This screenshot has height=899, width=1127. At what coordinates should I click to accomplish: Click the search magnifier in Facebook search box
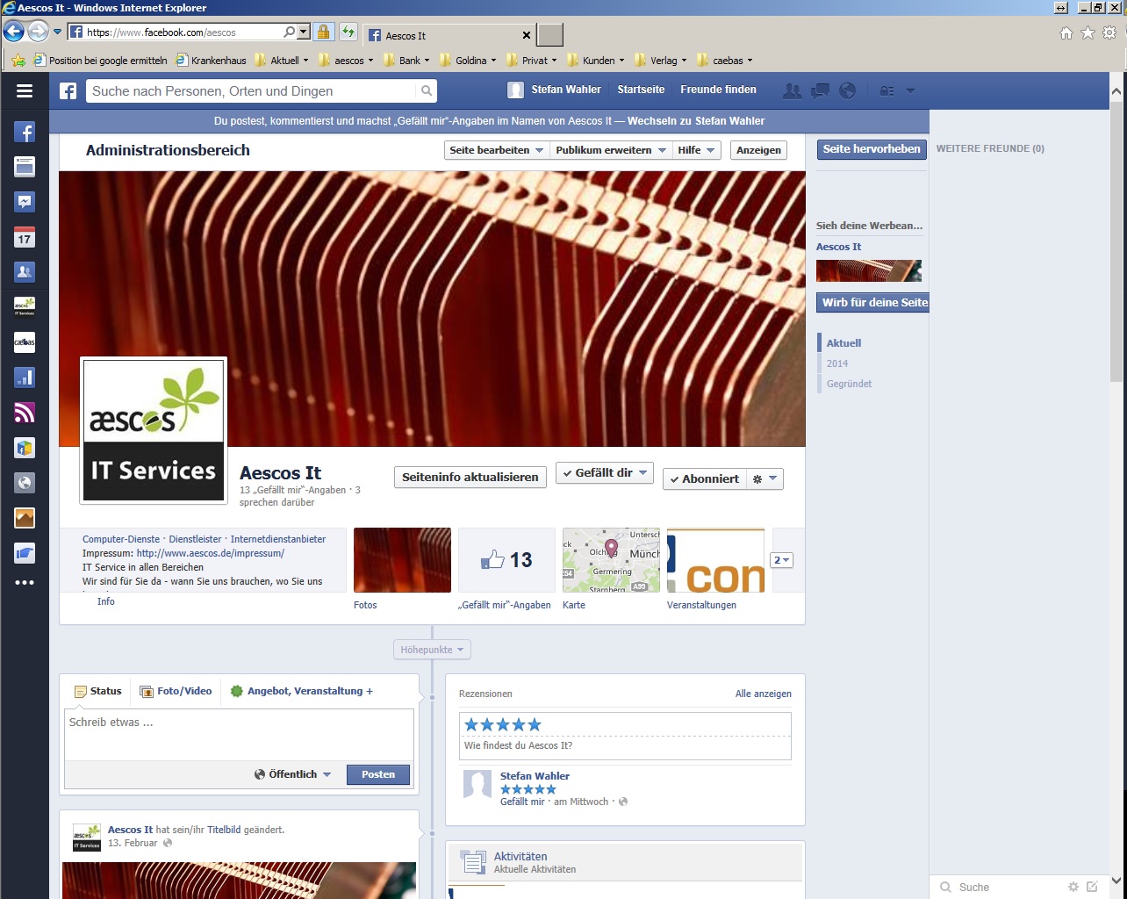[x=426, y=90]
